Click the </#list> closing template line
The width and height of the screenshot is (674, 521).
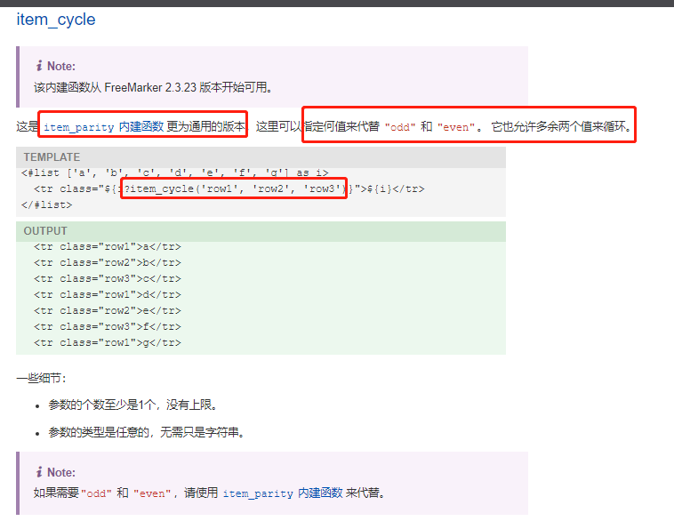(47, 204)
